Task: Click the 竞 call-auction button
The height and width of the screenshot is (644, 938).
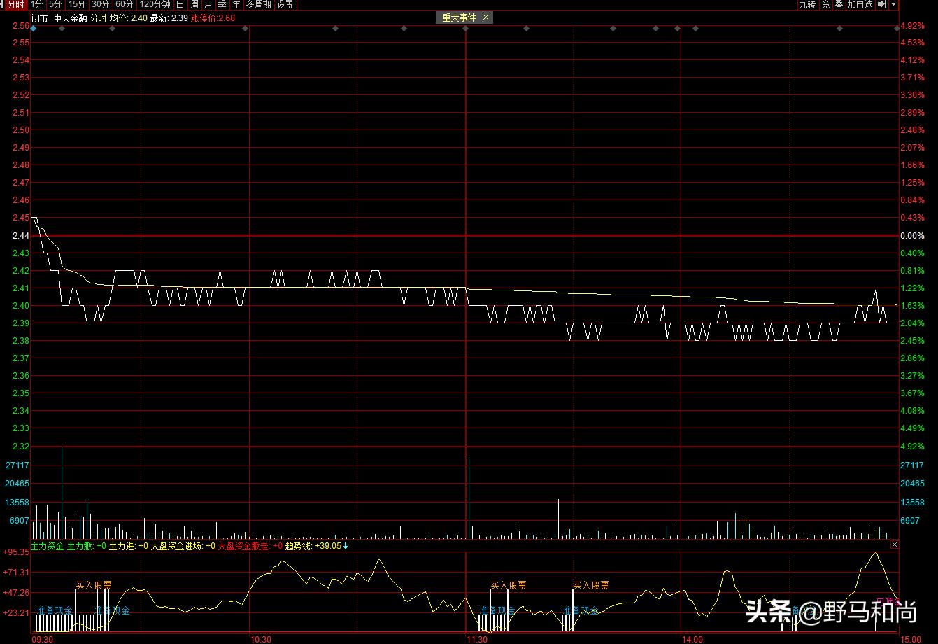Action: (825, 5)
